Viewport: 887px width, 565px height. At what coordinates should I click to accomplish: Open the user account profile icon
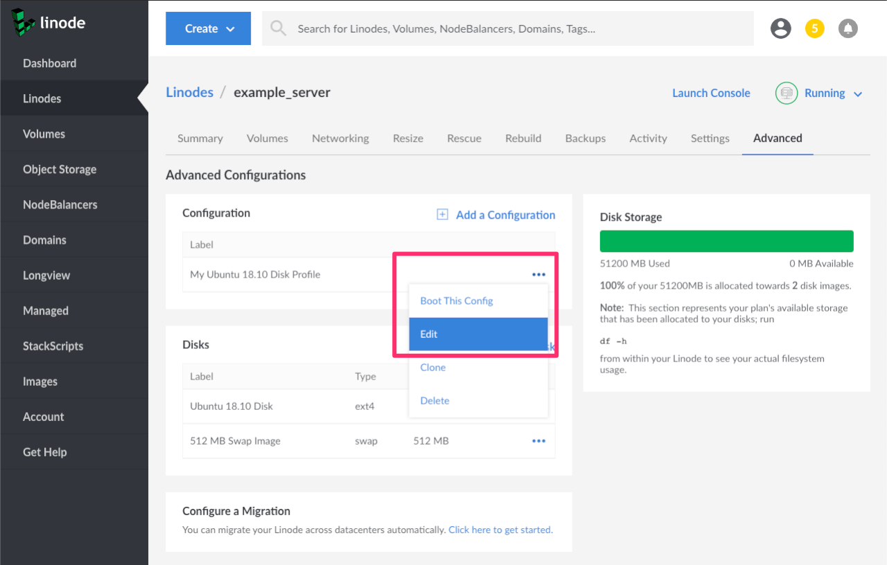[x=781, y=28]
